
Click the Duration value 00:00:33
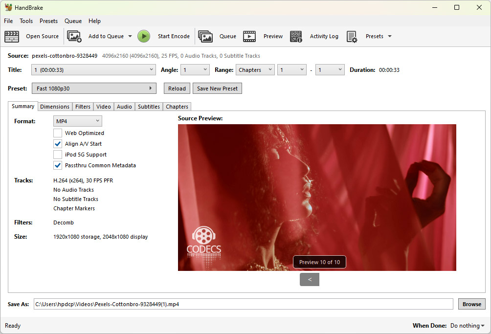click(x=389, y=70)
